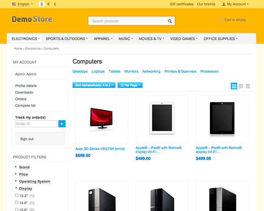The height and width of the screenshot is (211, 264).
Task: Switch to compact list view icon
Action: click(248, 86)
